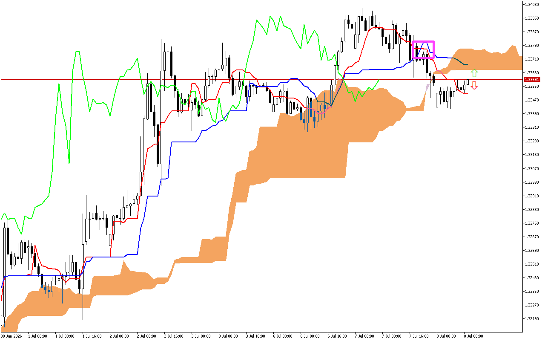Screen dimensions: 545x341
Task: Click the 1 Jul 00:00 time label
Action: tap(37, 336)
